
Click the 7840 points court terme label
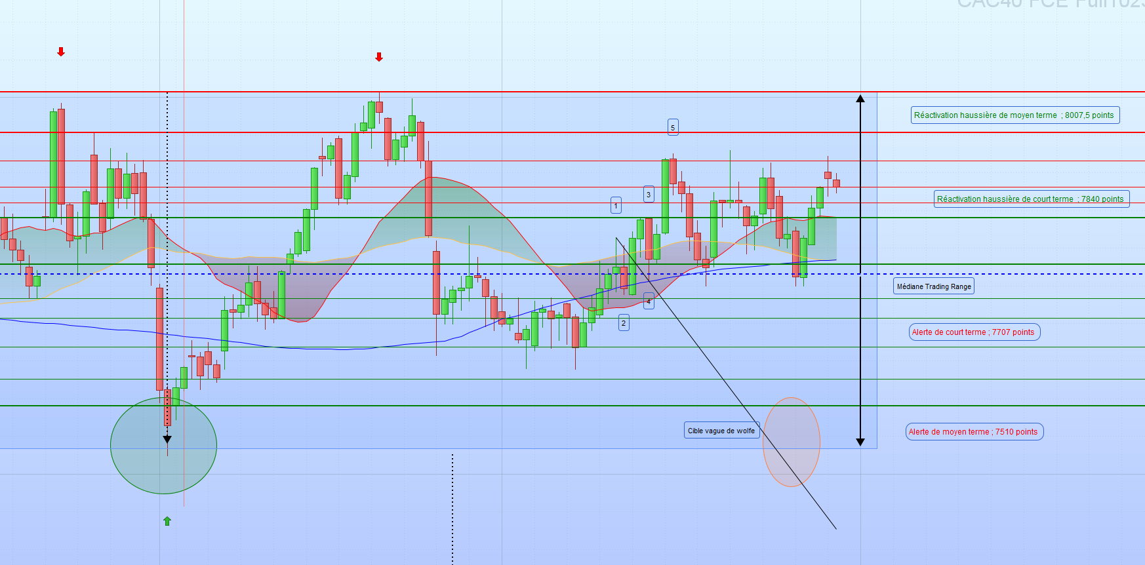coord(1030,199)
